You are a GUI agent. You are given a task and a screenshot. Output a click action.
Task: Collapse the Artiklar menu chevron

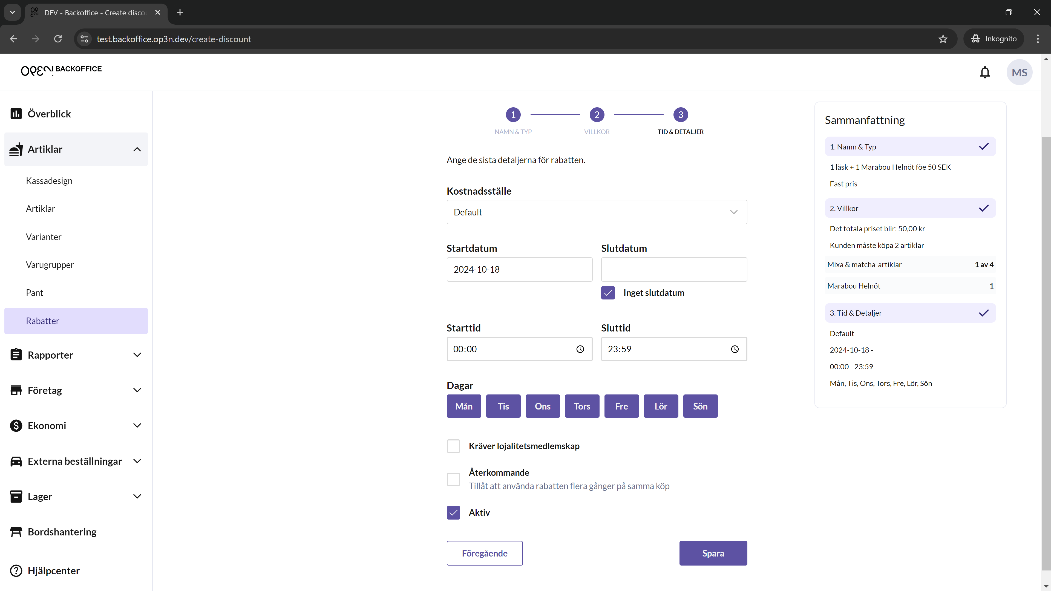137,149
